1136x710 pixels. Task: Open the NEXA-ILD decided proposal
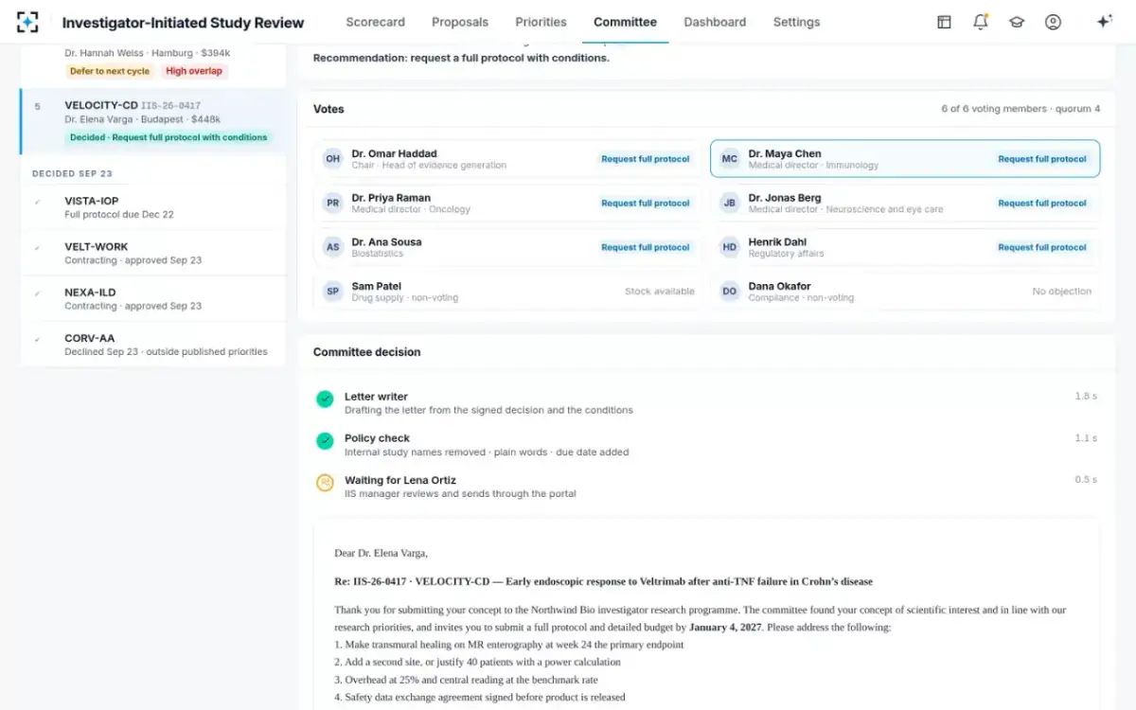click(x=152, y=298)
